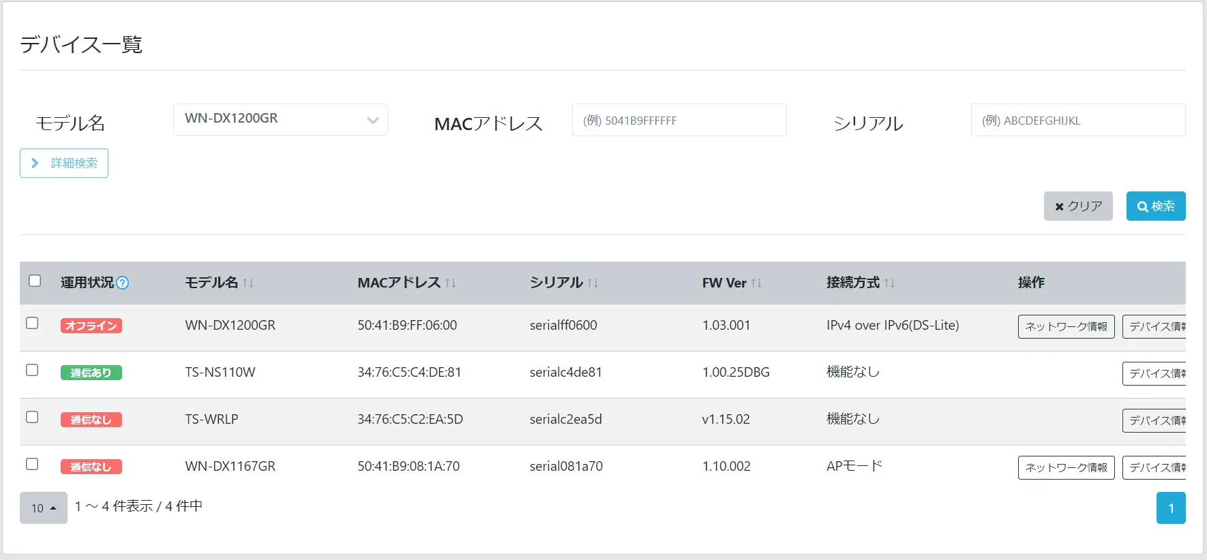Click IPv4 over IPv6(DS-Lite) connection cell
Viewport: 1207px width, 560px height.
click(x=893, y=325)
